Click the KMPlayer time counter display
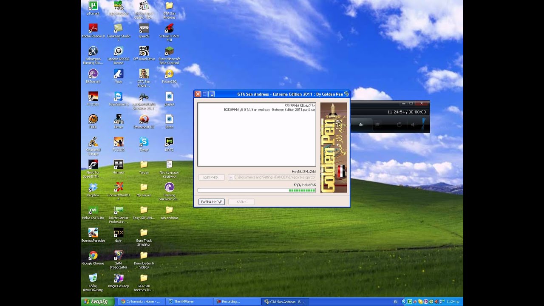Image resolution: width=544 pixels, height=306 pixels. 406,112
